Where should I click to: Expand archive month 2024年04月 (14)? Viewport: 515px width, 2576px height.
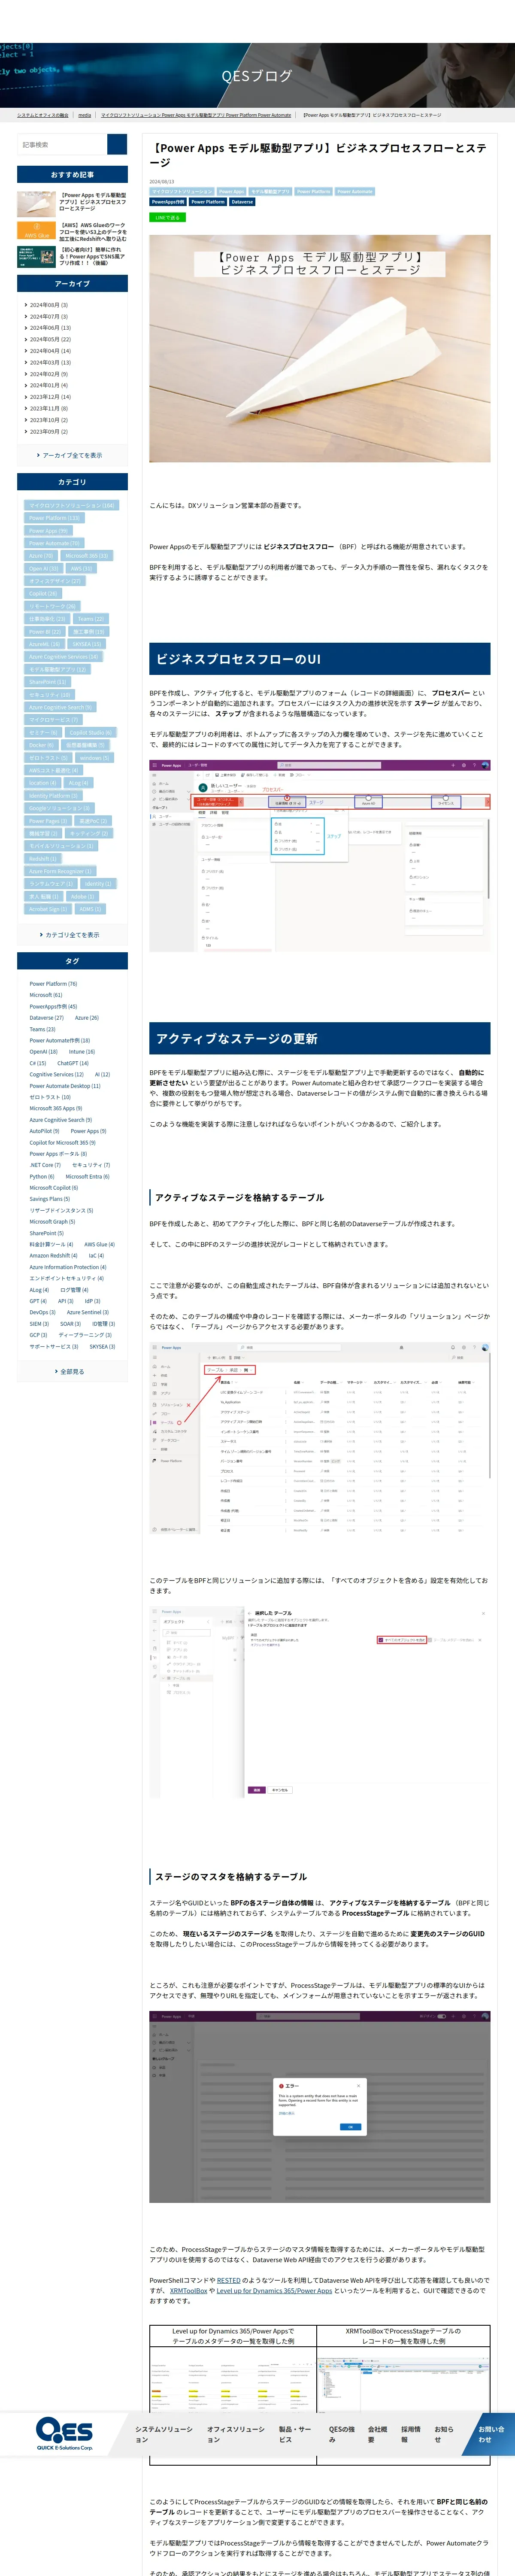tap(50, 351)
